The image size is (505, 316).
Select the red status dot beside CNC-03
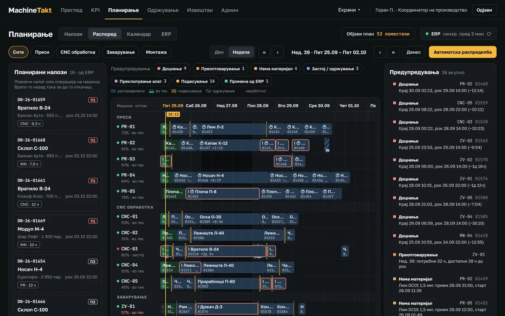tap(118, 249)
